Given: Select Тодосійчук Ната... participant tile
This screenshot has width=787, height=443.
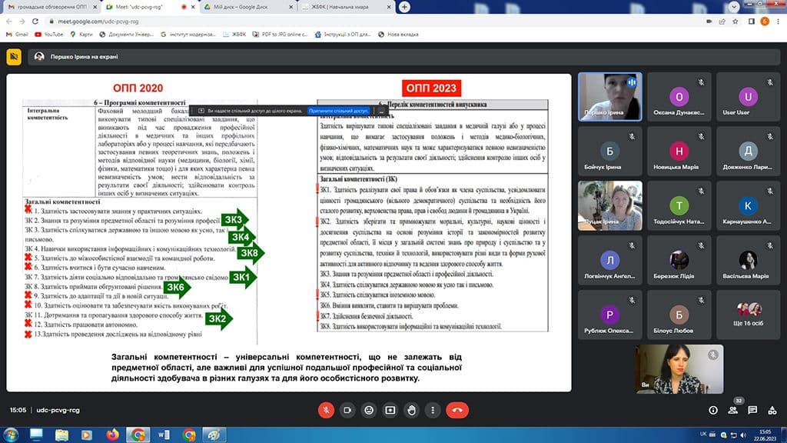Looking at the screenshot, I should coord(679,205).
